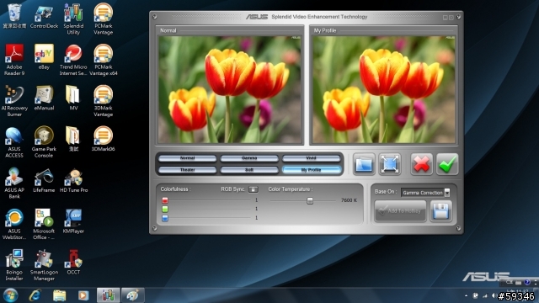Show hidden tray icons arrow

pos(466,295)
